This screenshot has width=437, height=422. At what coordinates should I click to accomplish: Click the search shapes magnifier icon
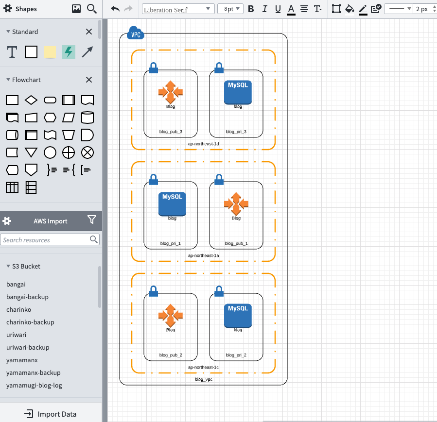[92, 9]
